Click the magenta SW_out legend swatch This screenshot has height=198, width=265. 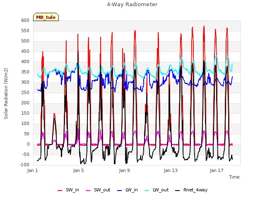coord(88,191)
